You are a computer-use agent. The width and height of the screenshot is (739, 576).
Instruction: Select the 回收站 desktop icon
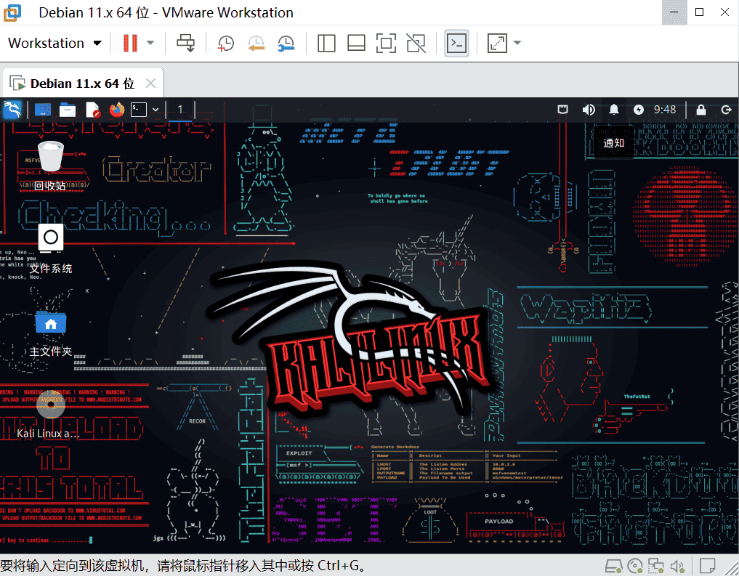[50, 167]
